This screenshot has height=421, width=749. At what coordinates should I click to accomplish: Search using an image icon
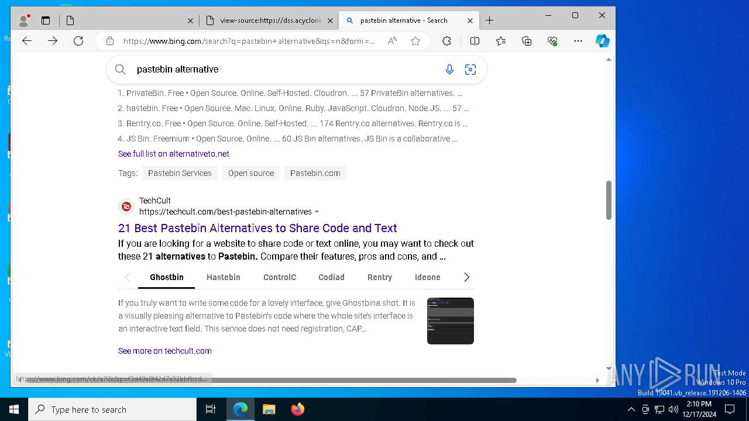pos(470,70)
